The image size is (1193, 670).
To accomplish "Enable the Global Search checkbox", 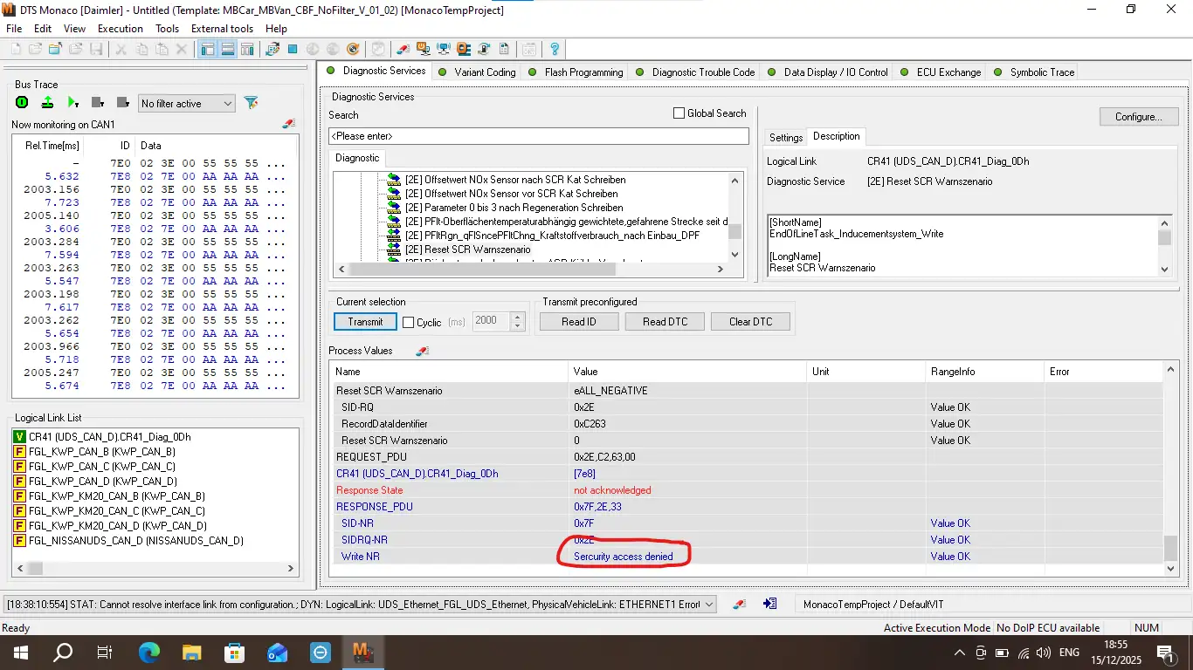I will [679, 113].
